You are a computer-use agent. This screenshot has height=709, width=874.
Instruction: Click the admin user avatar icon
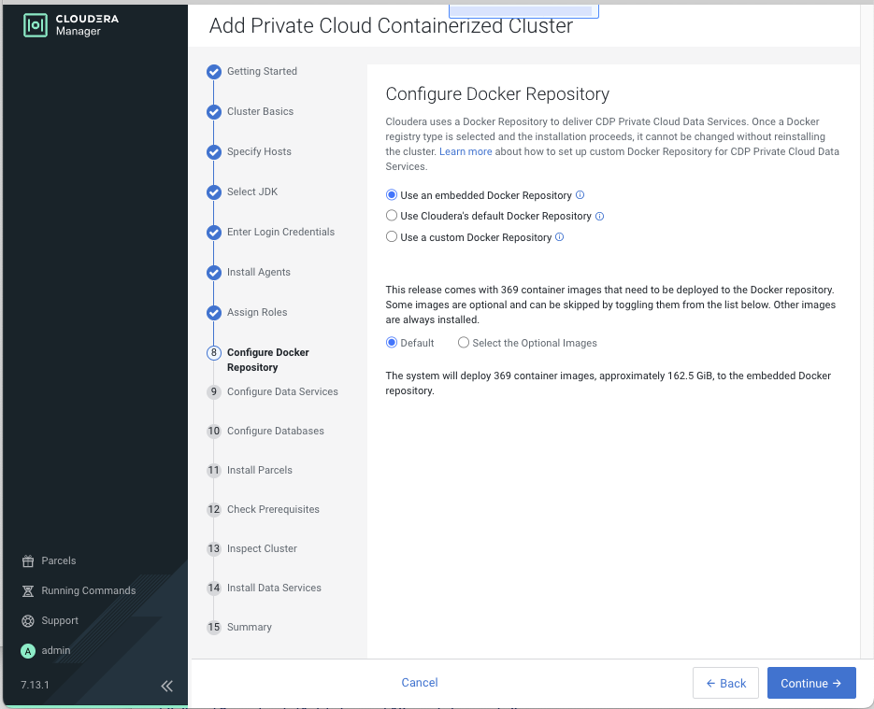tap(28, 650)
